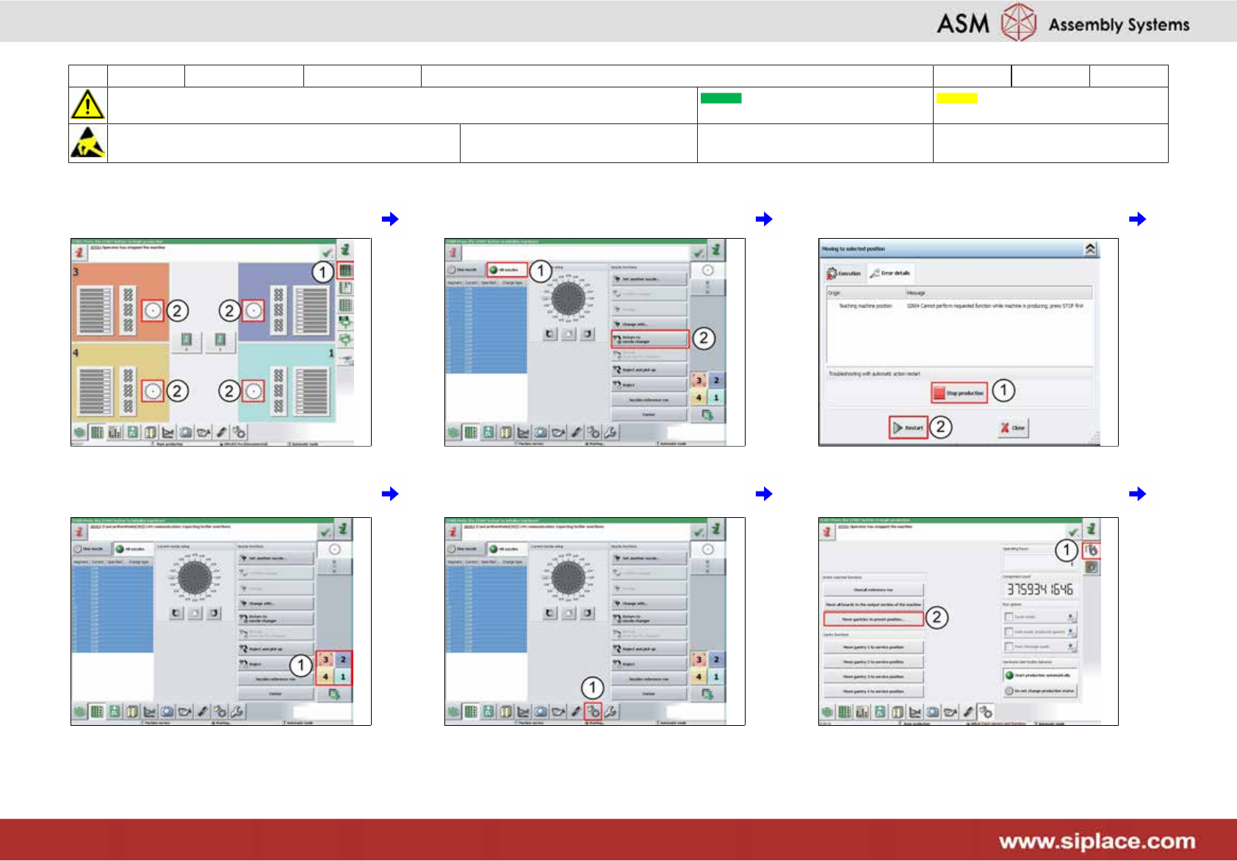The image size is (1237, 861).
Task: Click the ASM logo emblem
Action: click(1020, 22)
